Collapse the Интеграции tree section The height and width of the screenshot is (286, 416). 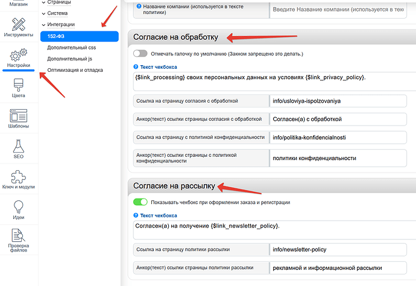pos(43,24)
